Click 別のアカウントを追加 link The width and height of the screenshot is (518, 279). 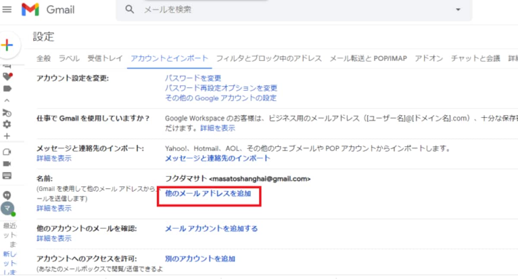click(x=200, y=259)
